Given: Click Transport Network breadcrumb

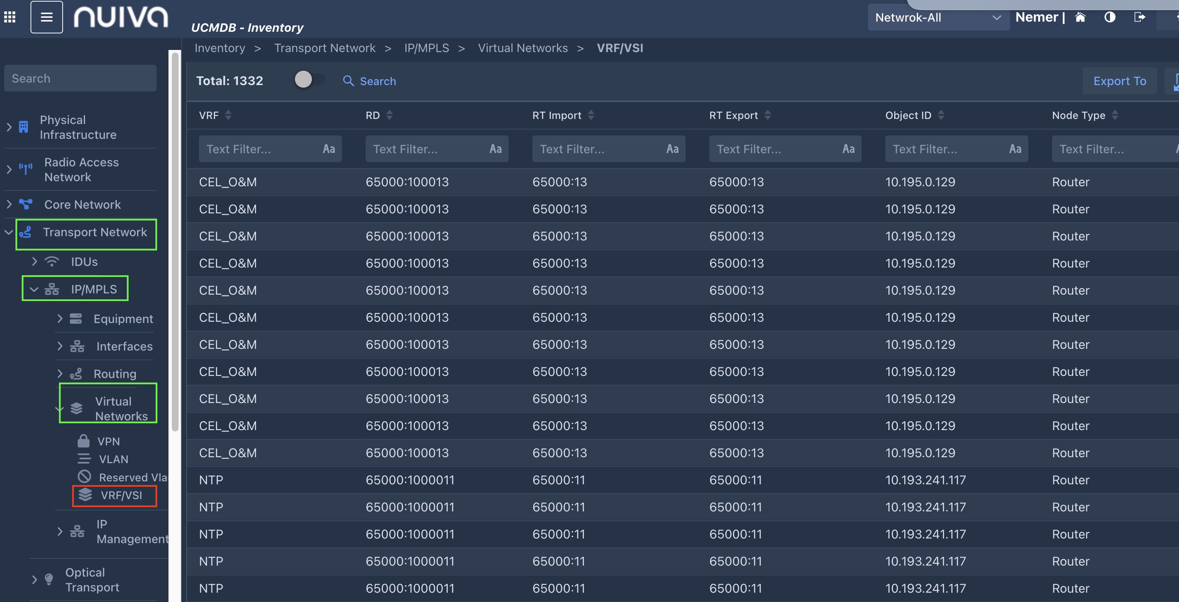Looking at the screenshot, I should [x=325, y=48].
